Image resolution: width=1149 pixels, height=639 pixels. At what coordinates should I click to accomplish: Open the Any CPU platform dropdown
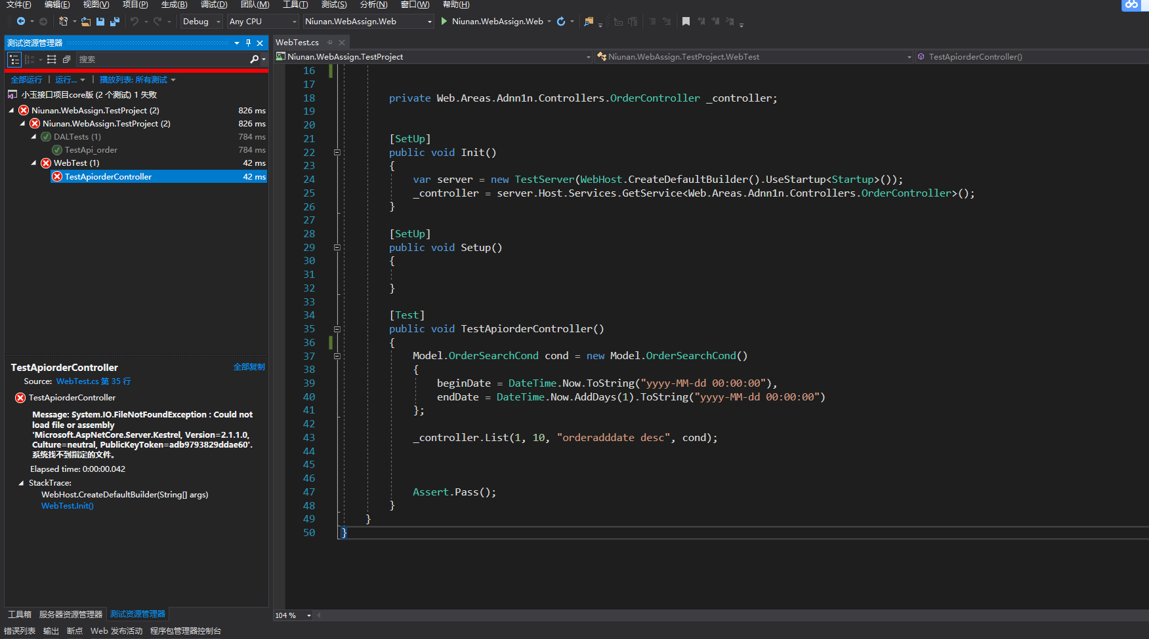(x=262, y=22)
